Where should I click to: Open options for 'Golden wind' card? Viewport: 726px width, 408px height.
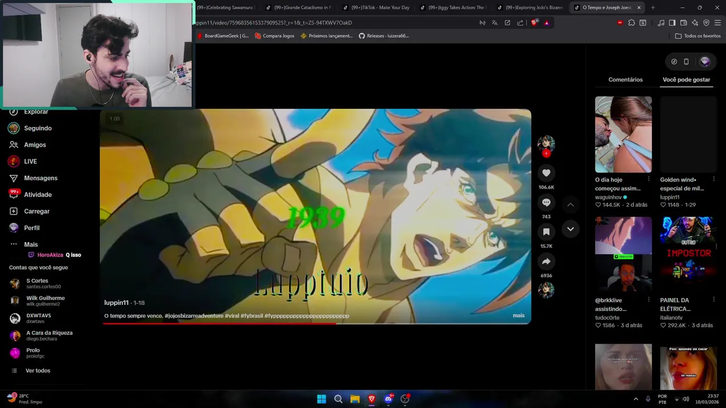(x=714, y=179)
